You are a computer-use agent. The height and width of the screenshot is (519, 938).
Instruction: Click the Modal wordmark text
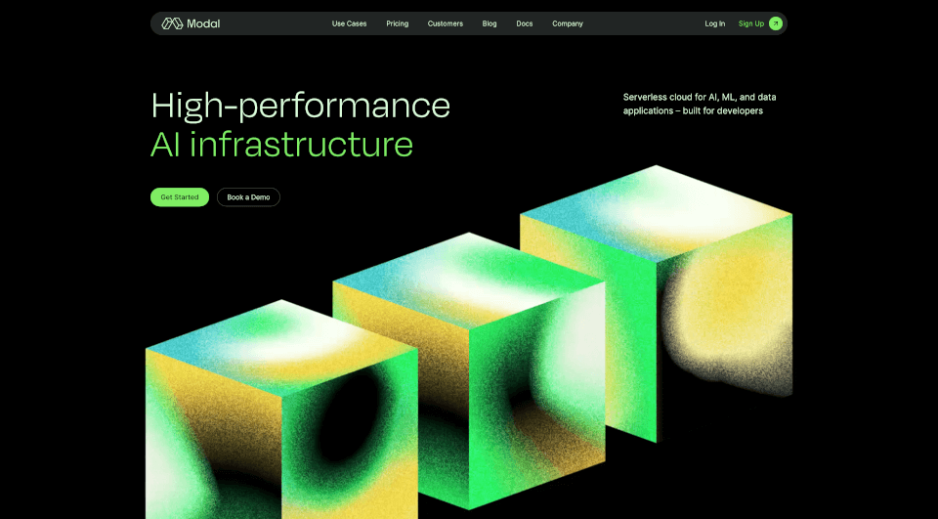click(x=203, y=23)
